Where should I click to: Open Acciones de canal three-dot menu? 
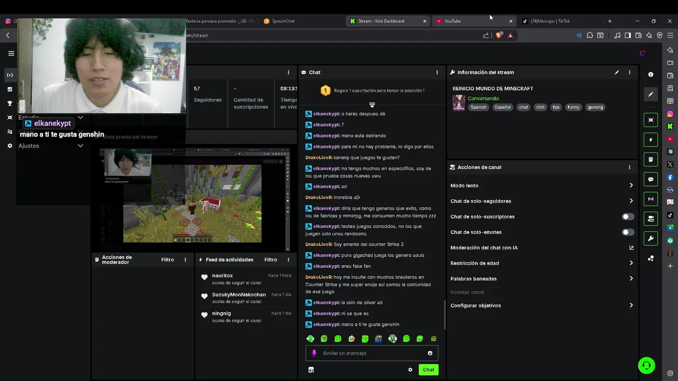pos(629,167)
